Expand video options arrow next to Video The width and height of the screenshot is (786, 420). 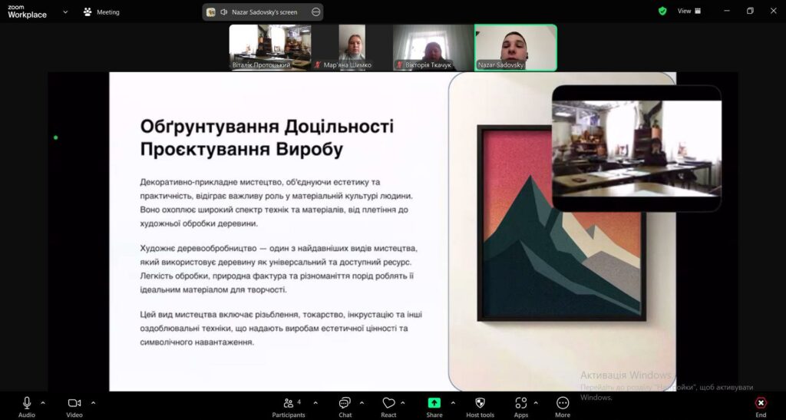(93, 402)
